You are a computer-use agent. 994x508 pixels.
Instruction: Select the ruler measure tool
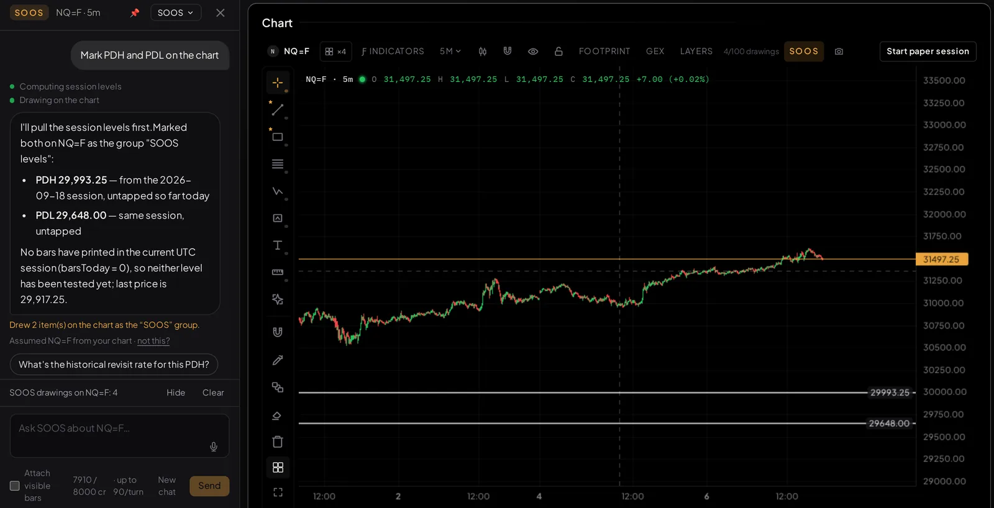278,272
